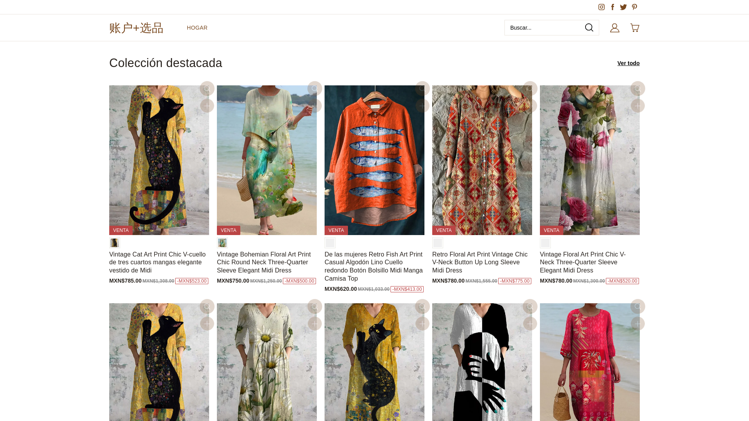749x421 pixels.
Task: Click the VENTA badge on the fish shirt
Action: (336, 230)
